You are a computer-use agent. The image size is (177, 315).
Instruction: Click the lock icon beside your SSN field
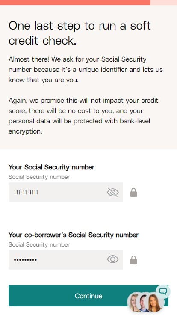pyautogui.click(x=133, y=192)
